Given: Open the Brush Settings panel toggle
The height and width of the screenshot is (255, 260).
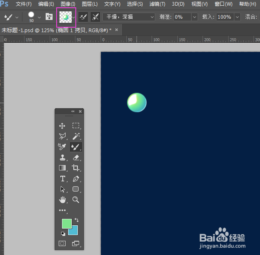Looking at the screenshot, I should pyautogui.click(x=49, y=17).
